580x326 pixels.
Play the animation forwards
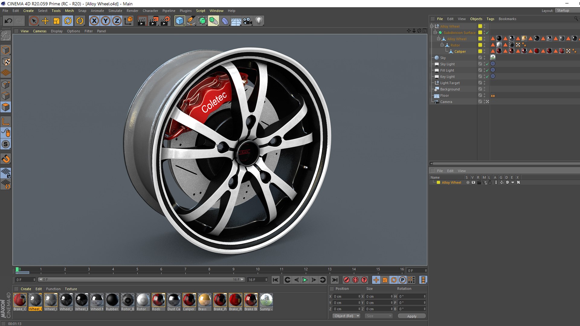pos(305,280)
